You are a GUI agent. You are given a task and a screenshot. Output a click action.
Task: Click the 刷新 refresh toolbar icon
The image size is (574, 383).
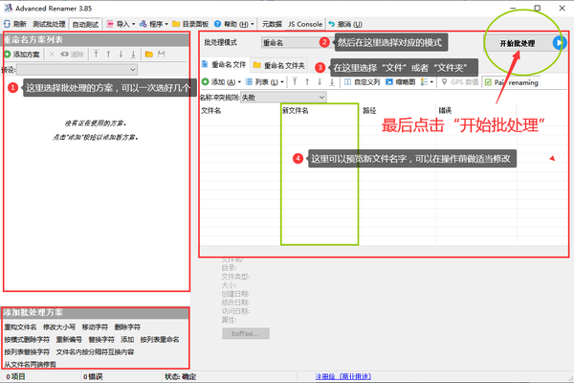coord(14,24)
